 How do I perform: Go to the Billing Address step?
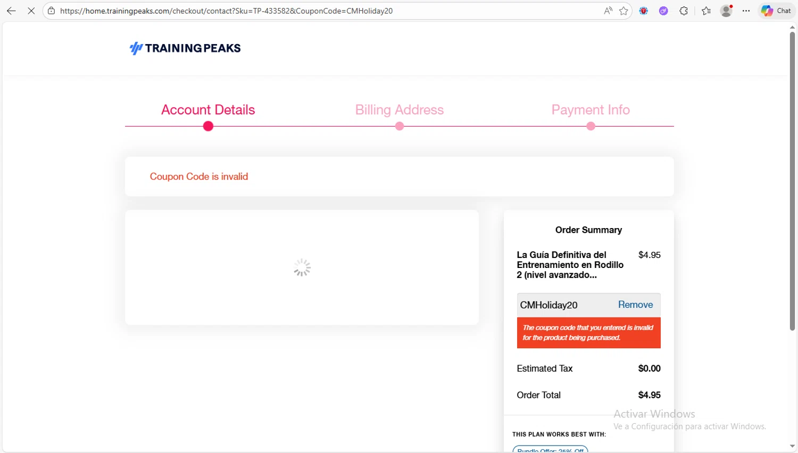400,110
